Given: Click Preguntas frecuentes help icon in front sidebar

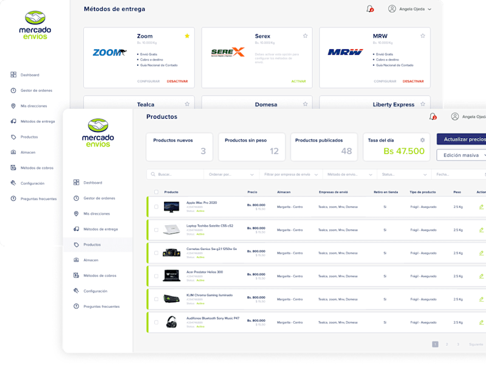Looking at the screenshot, I should point(77,307).
